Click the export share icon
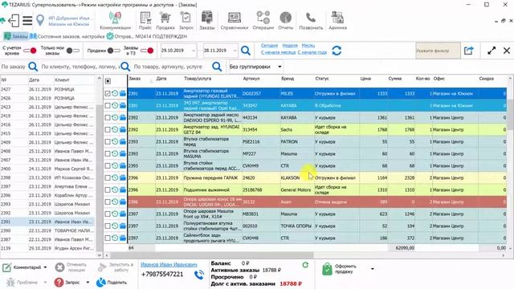The image size is (514, 289). [469, 51]
